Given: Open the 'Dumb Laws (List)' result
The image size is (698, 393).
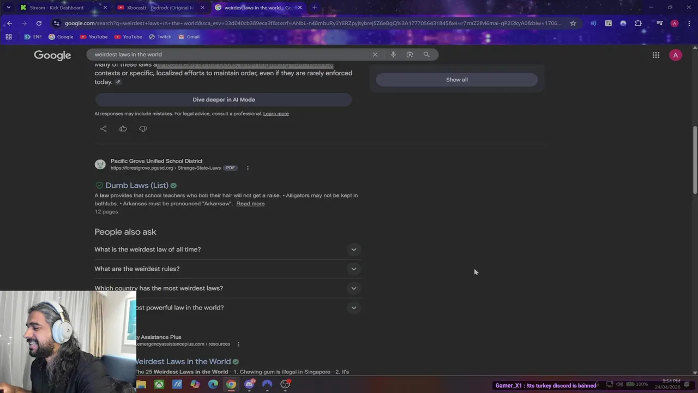Looking at the screenshot, I should (137, 186).
